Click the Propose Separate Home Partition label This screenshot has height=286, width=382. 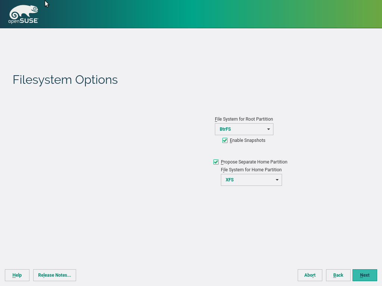coord(254,162)
